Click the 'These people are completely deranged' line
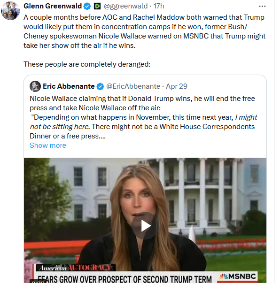 click(87, 64)
